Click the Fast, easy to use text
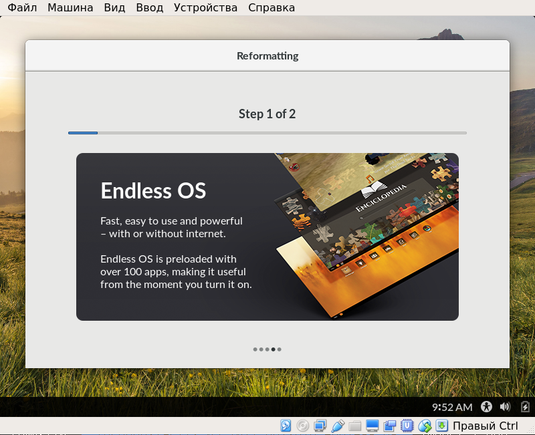This screenshot has width=535, height=435. (171, 227)
